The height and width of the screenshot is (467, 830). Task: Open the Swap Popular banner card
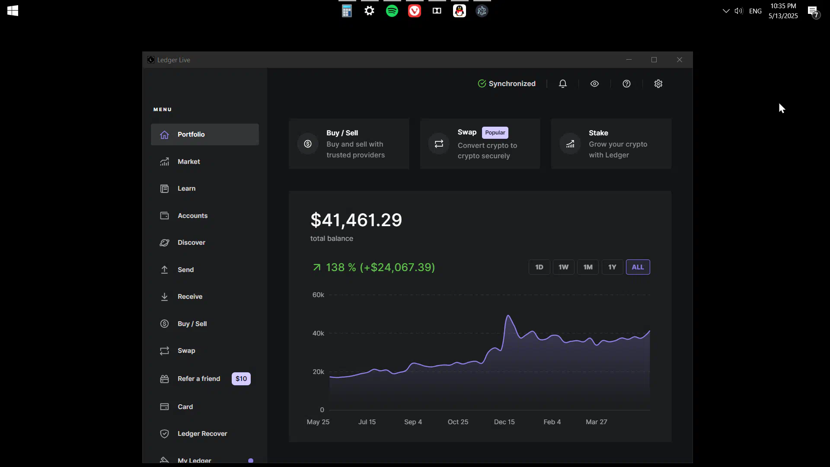pyautogui.click(x=480, y=144)
